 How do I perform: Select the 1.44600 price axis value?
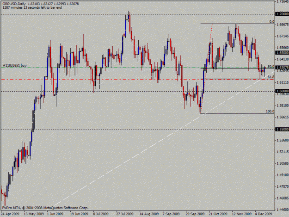[283, 210]
